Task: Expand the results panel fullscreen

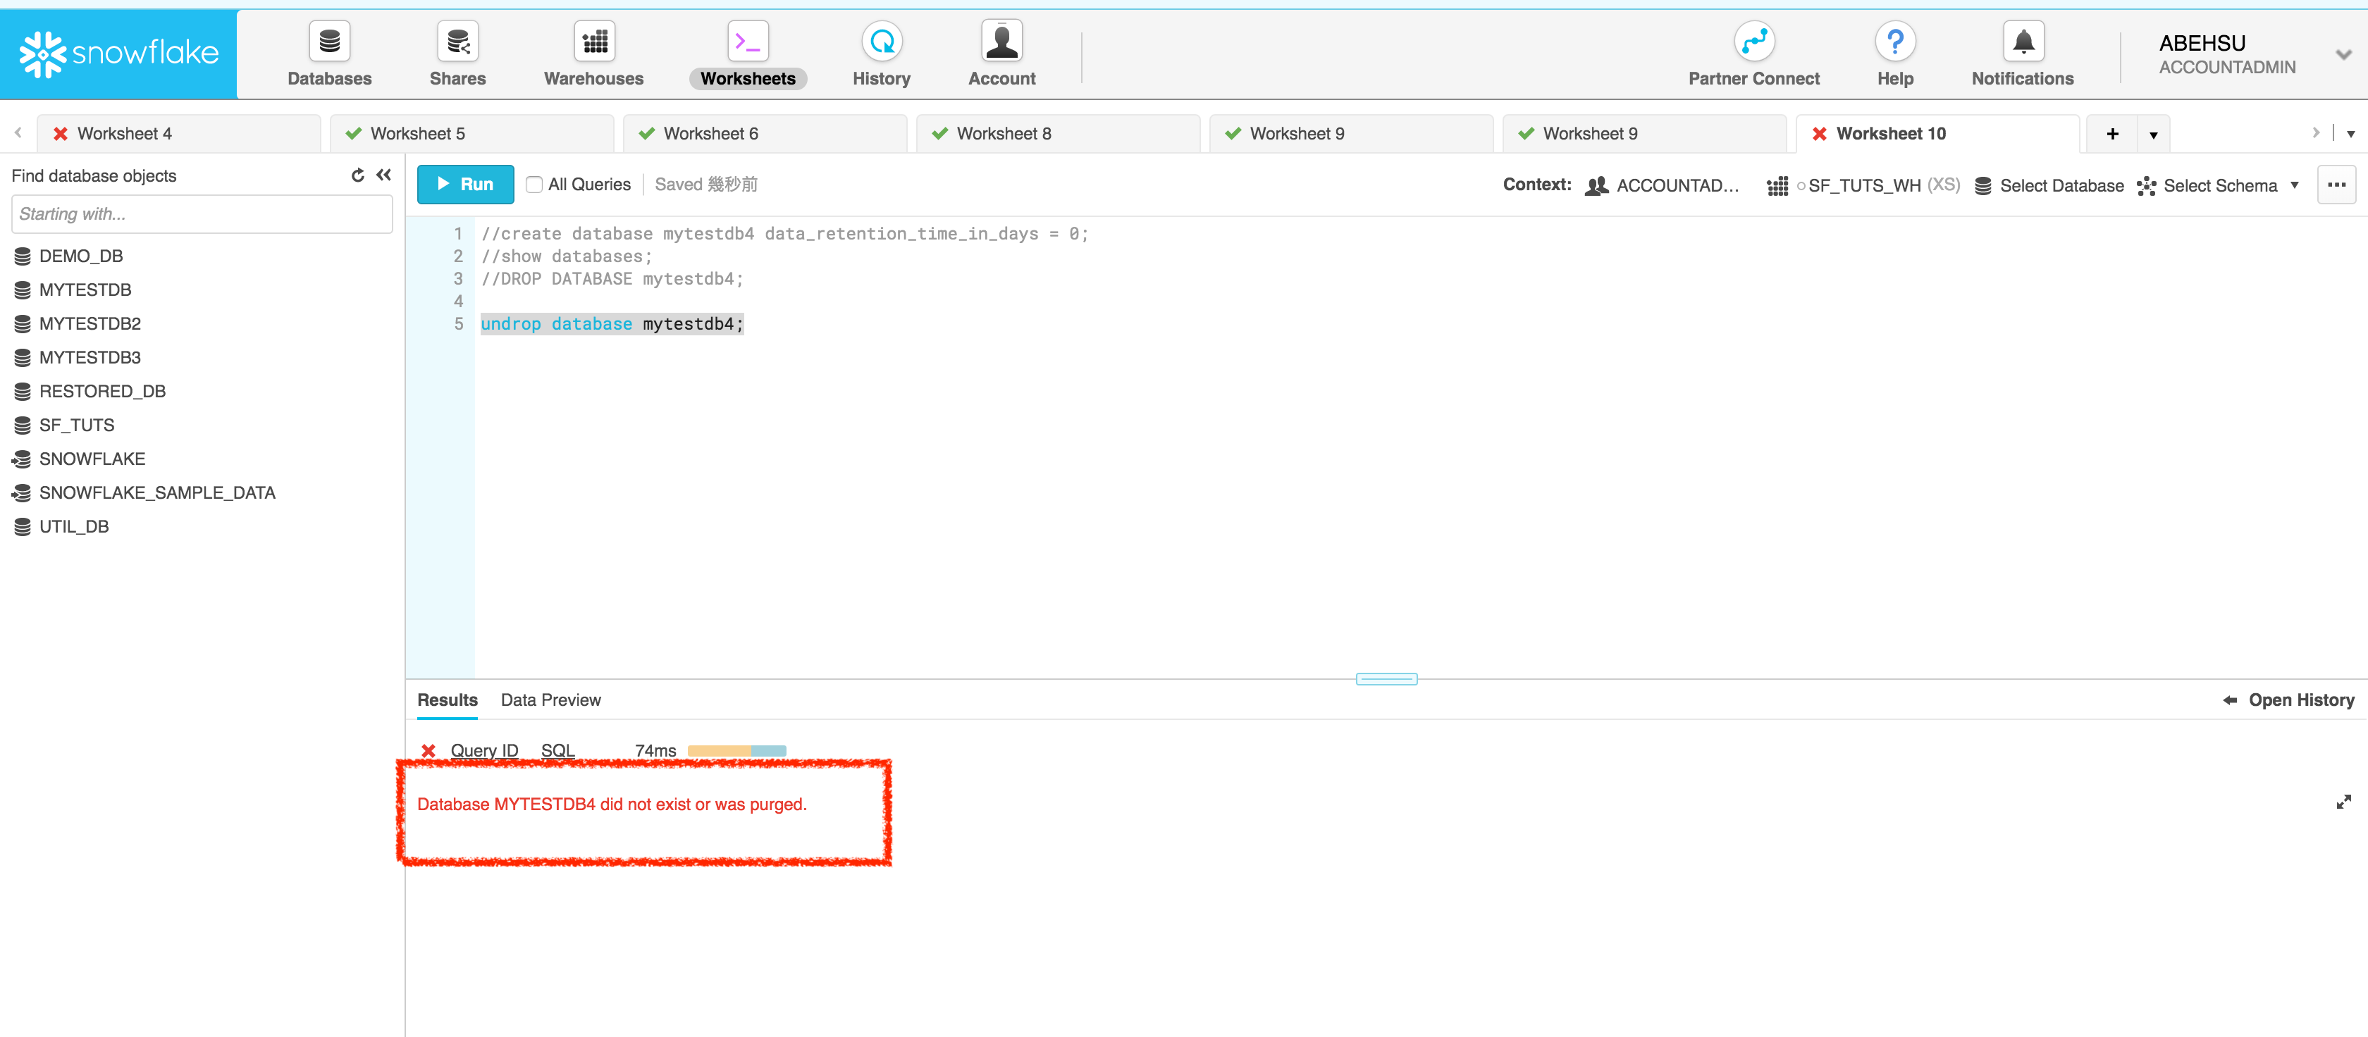Action: [x=2343, y=802]
